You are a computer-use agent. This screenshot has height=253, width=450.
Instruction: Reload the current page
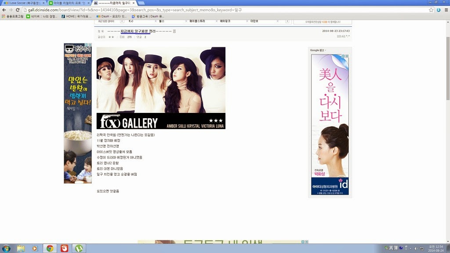[x=18, y=10]
